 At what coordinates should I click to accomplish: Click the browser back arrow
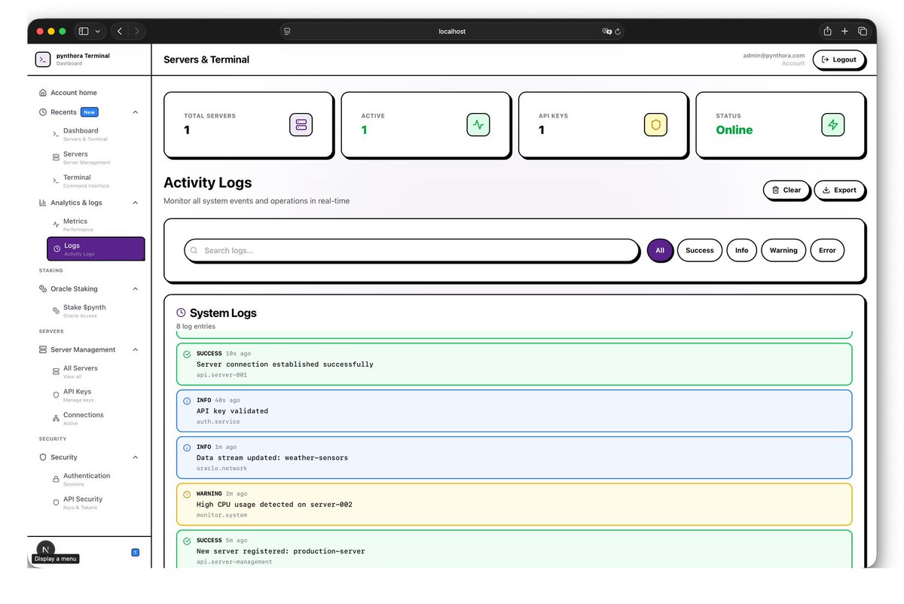tap(120, 31)
